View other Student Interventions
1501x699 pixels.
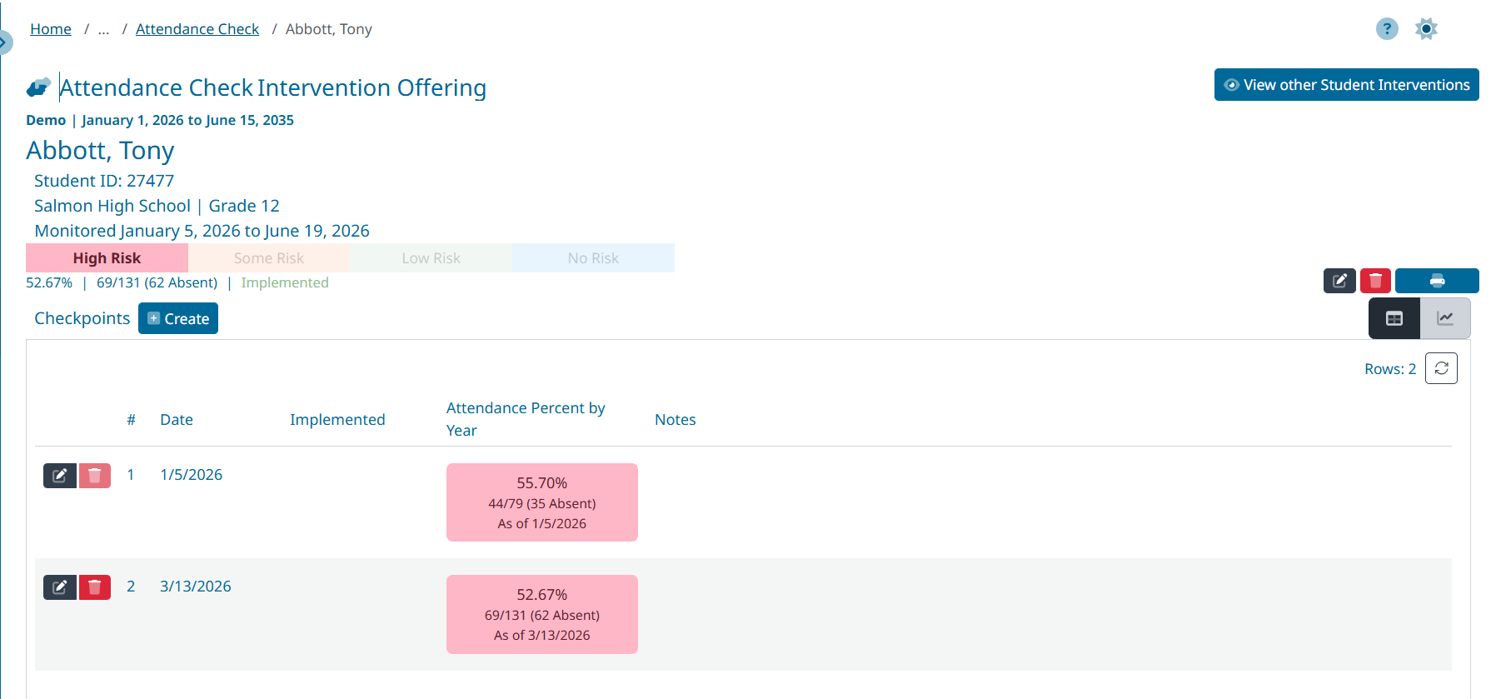click(x=1346, y=85)
